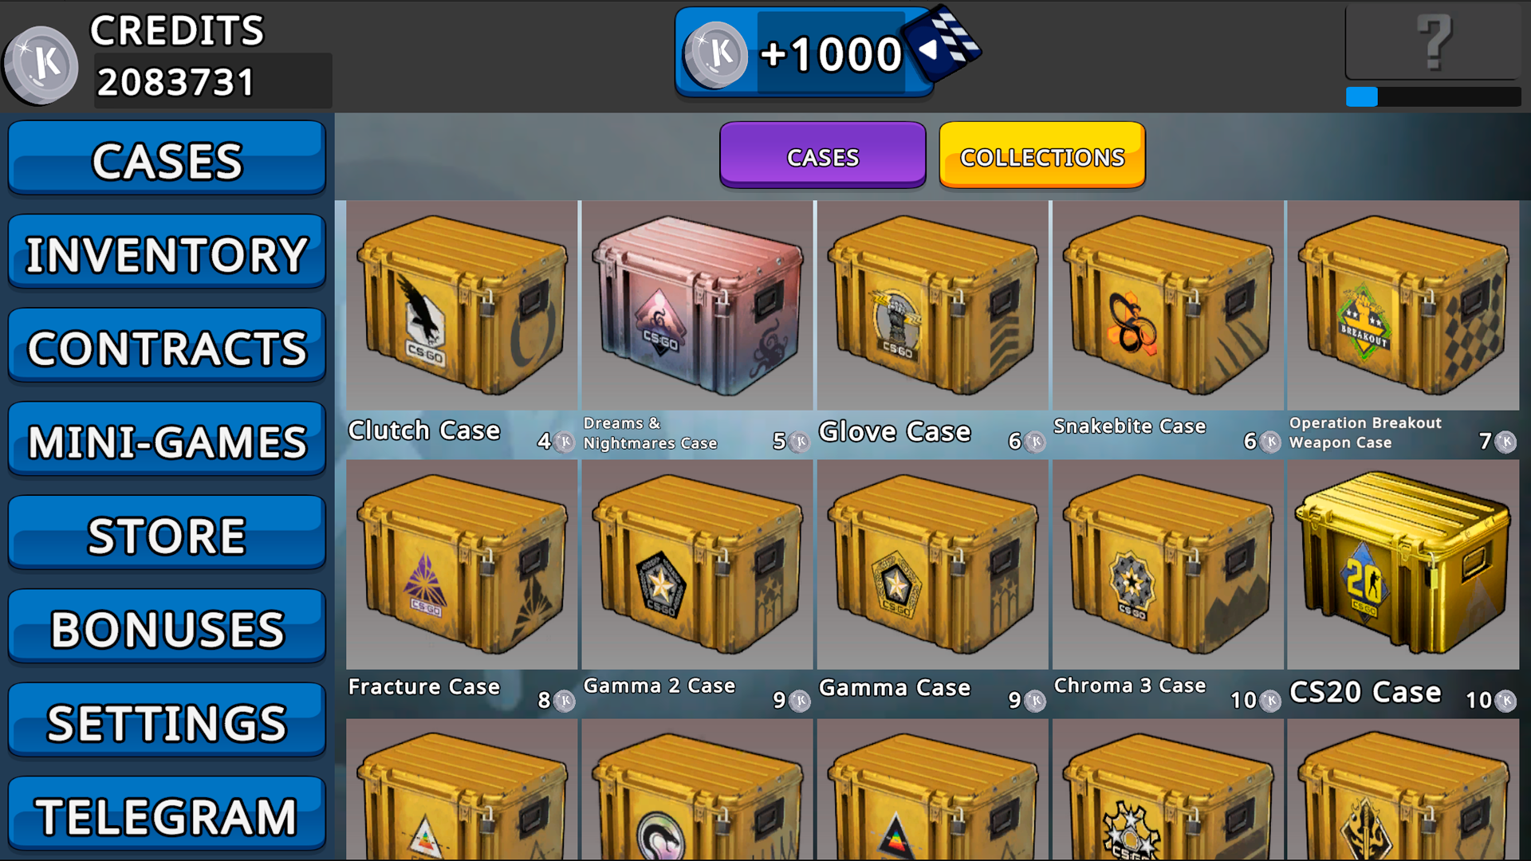
Task: Open the STORE page
Action: click(167, 533)
